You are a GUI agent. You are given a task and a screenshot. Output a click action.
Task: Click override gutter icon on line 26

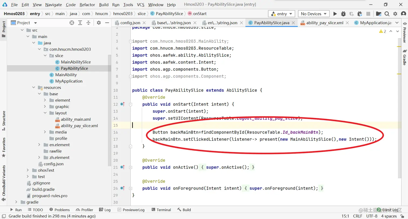(x=122, y=188)
